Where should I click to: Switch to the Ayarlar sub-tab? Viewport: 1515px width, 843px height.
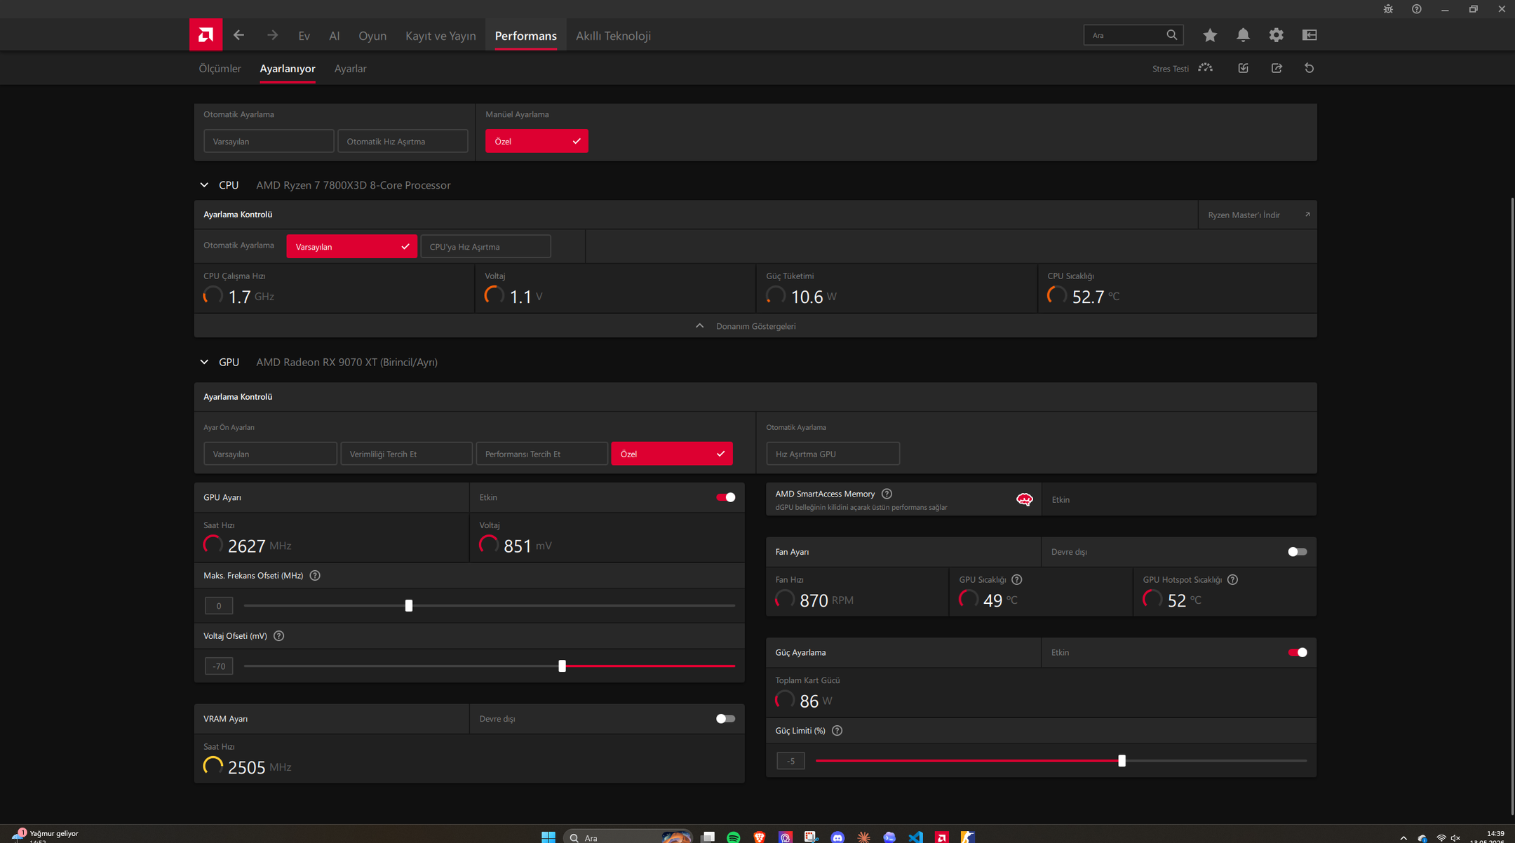click(351, 69)
